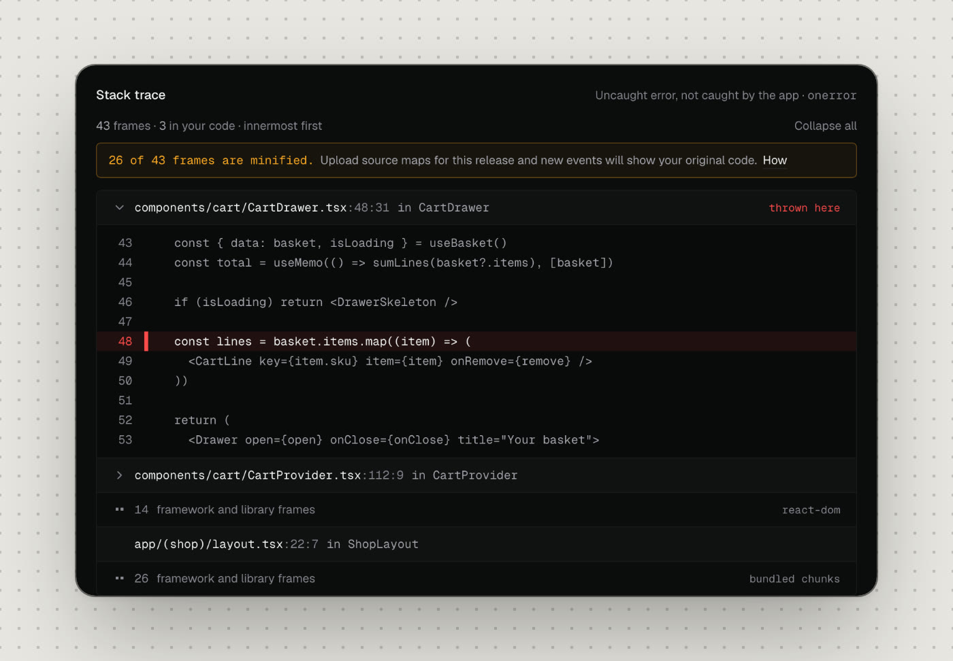The width and height of the screenshot is (953, 661).
Task: Click '14 framework and library frames' text
Action: 225,509
